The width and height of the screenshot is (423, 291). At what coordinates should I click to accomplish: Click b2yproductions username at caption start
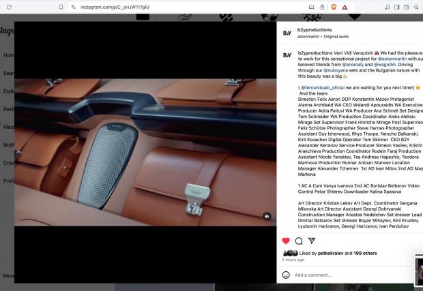315,52
